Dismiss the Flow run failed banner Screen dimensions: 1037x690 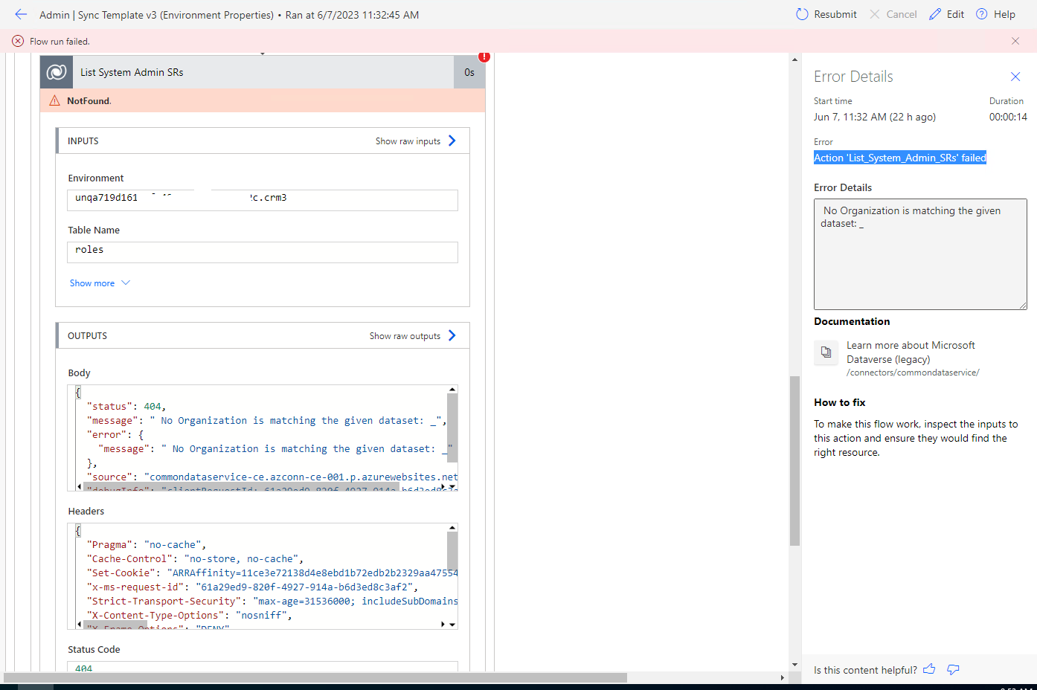point(1015,41)
